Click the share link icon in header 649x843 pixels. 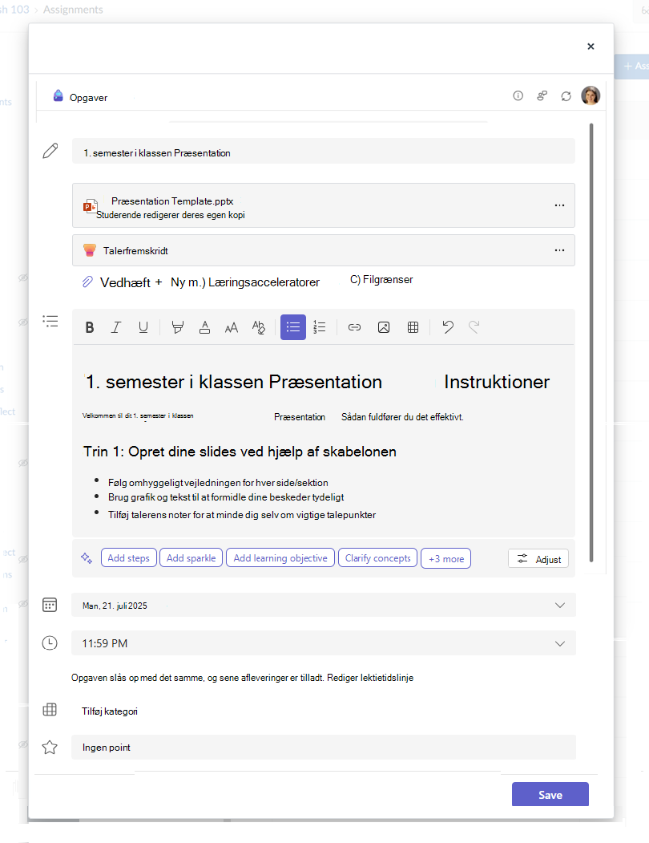point(542,95)
